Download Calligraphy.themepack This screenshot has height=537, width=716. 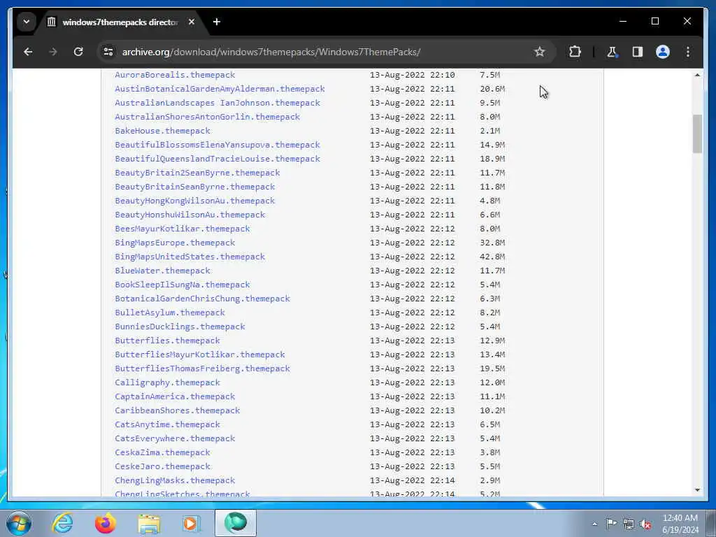point(168,382)
